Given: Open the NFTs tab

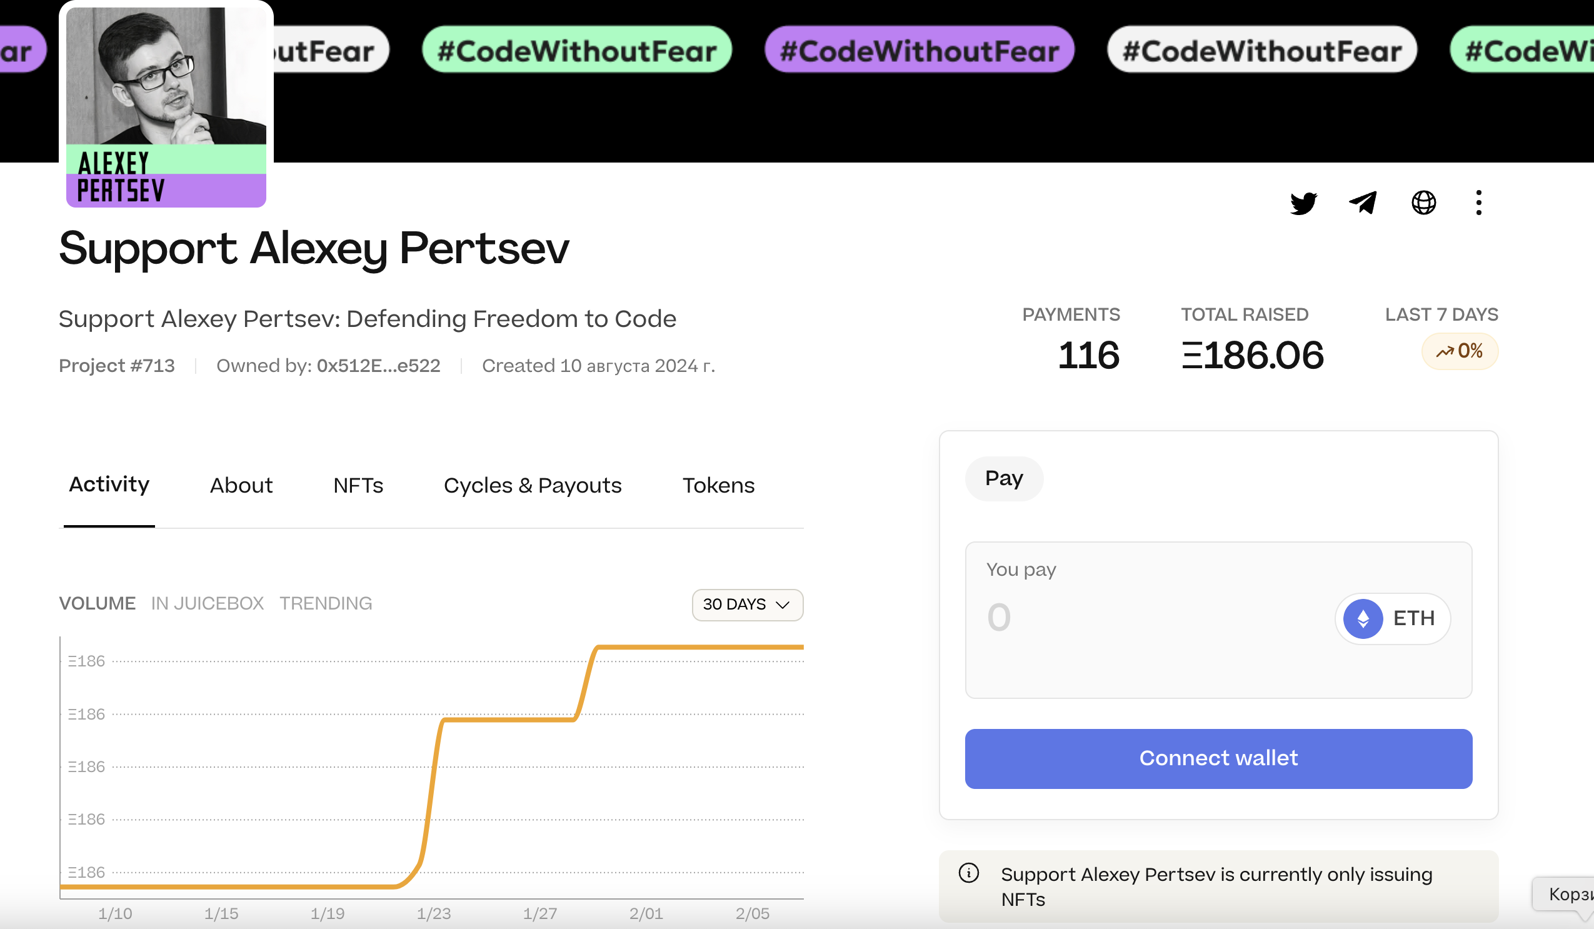Looking at the screenshot, I should [x=358, y=486].
